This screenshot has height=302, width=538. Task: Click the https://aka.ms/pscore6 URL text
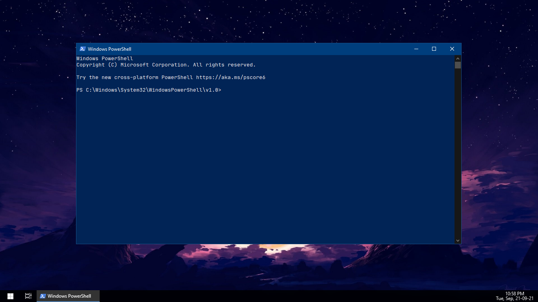[x=231, y=77]
